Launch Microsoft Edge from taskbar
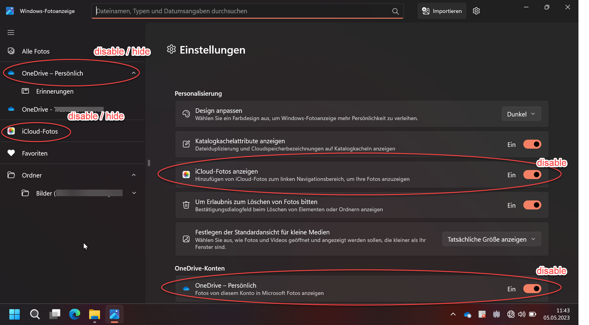This screenshot has height=325, width=589. pyautogui.click(x=74, y=314)
